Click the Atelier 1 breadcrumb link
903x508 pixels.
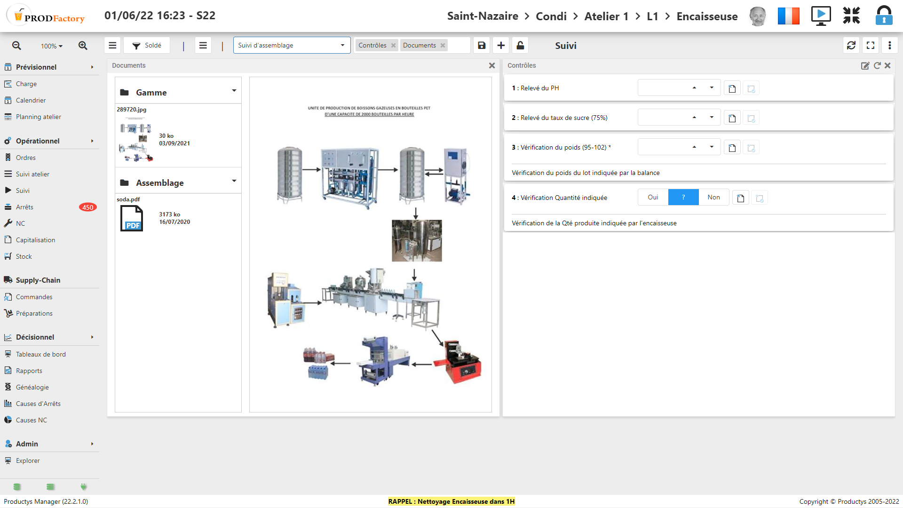coord(606,16)
